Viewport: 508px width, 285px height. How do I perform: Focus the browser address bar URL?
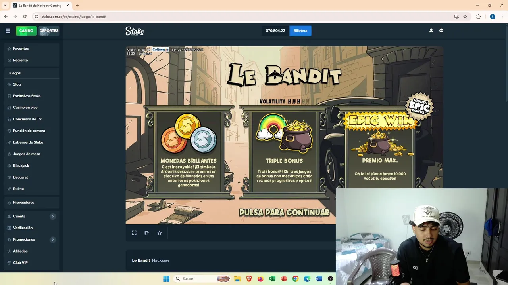pyautogui.click(x=74, y=17)
